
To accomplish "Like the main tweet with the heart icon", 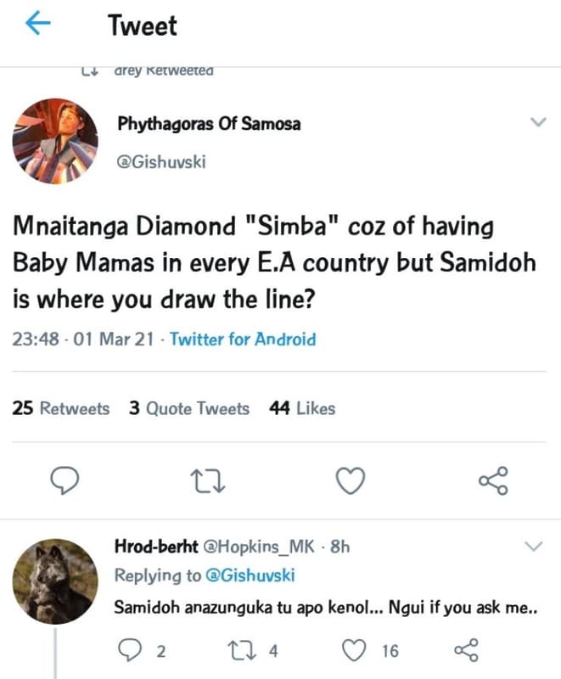I will pos(349,480).
